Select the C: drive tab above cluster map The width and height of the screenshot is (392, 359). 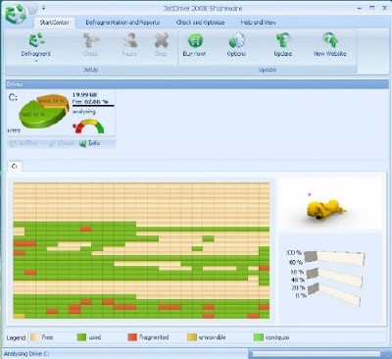coord(15,167)
